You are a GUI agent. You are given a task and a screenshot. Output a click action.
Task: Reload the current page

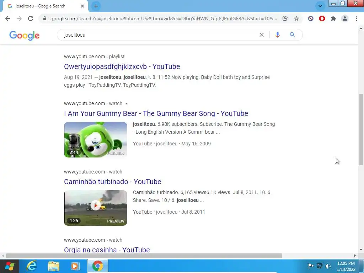tap(31, 18)
